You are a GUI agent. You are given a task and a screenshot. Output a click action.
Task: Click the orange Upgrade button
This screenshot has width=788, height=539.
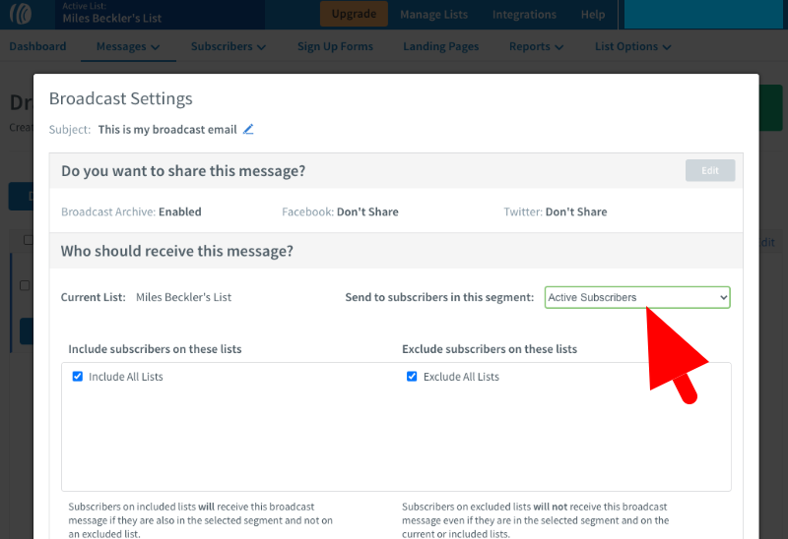pyautogui.click(x=354, y=14)
